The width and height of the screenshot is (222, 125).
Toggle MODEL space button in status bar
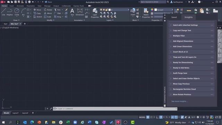[142, 117]
